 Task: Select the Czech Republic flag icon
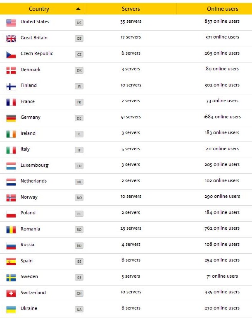pos(11,55)
